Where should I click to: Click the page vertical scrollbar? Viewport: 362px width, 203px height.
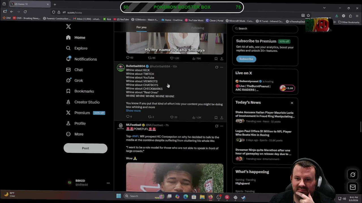(361, 127)
